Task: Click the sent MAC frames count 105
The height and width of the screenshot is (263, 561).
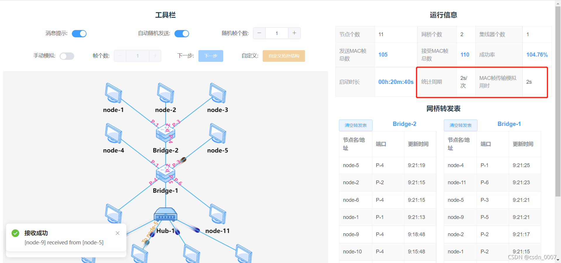Action: [383, 55]
